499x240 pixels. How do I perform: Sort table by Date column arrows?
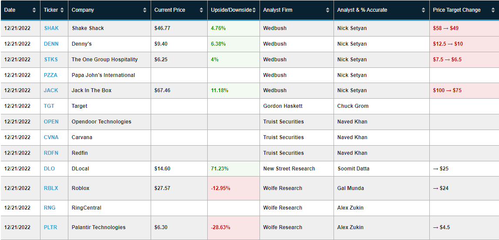[34, 10]
